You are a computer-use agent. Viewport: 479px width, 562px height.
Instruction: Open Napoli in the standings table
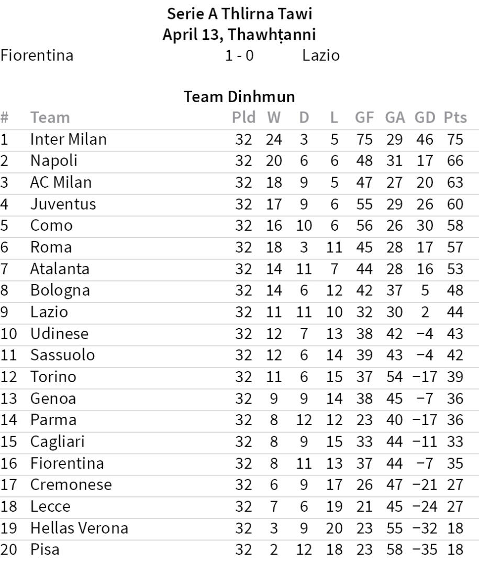[x=53, y=161]
